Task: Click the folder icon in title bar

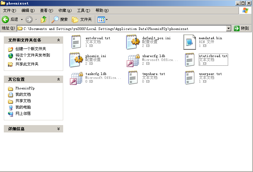Action: [3, 3]
